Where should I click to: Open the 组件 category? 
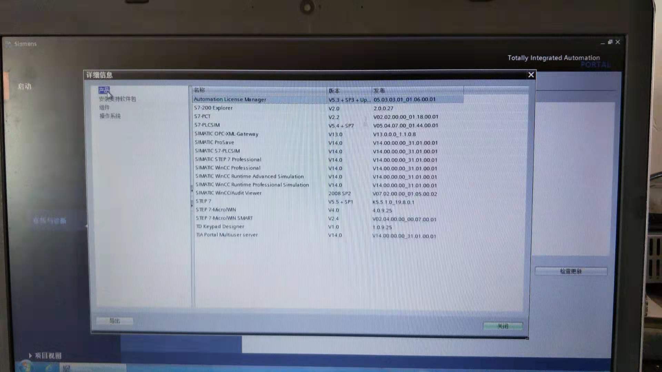click(x=104, y=107)
